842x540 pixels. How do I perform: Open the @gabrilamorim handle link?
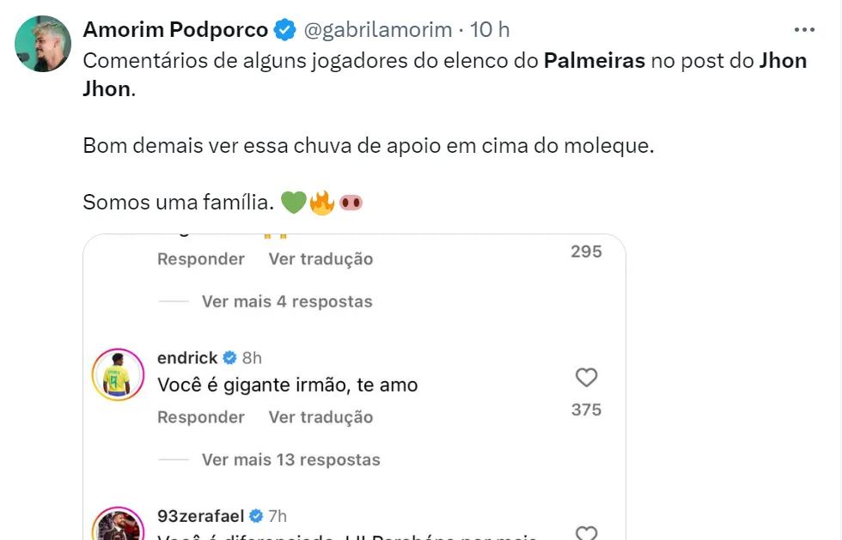[x=377, y=29]
